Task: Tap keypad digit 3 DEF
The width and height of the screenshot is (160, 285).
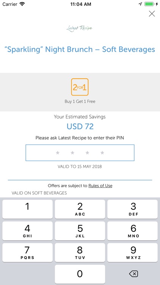Action: click(x=132, y=209)
